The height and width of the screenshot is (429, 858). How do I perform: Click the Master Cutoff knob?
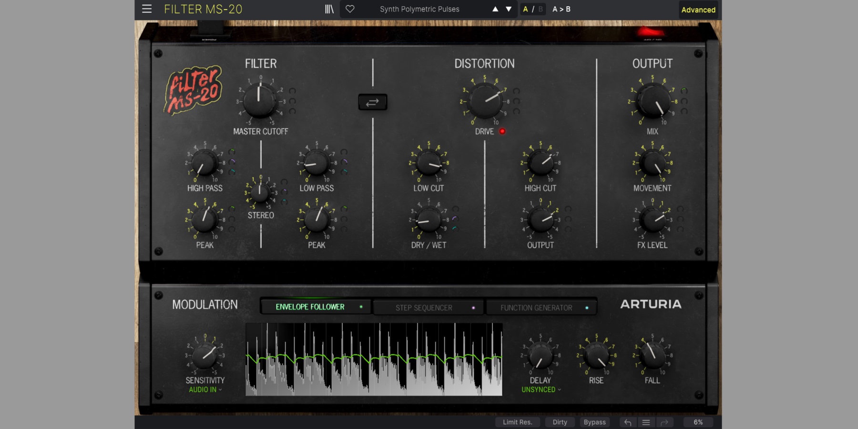(x=260, y=101)
